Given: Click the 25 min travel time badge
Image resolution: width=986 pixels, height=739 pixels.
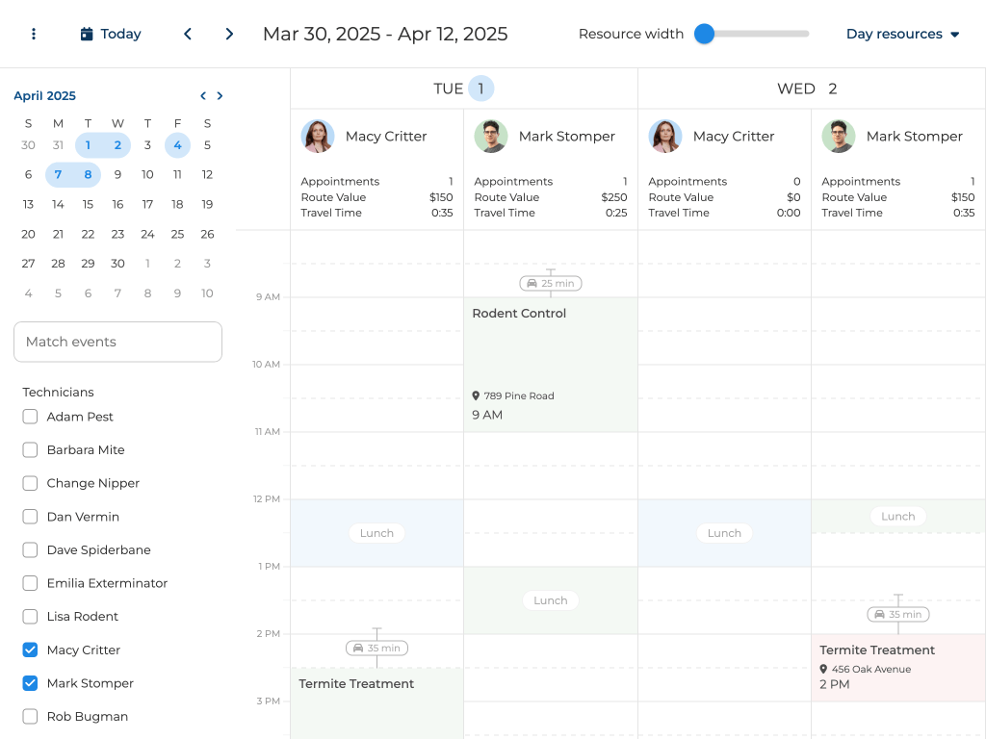Looking at the screenshot, I should tap(551, 283).
